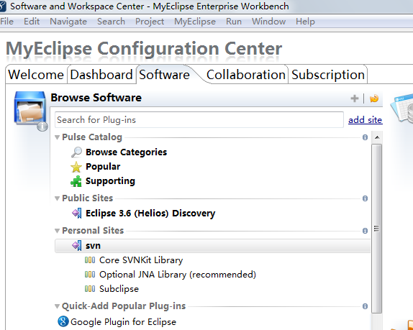Click the orange refresh arrow icon

pos(374,98)
